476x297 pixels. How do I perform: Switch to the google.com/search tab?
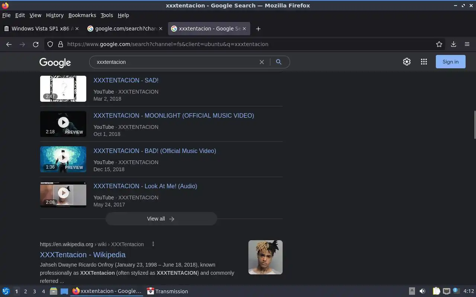(125, 29)
